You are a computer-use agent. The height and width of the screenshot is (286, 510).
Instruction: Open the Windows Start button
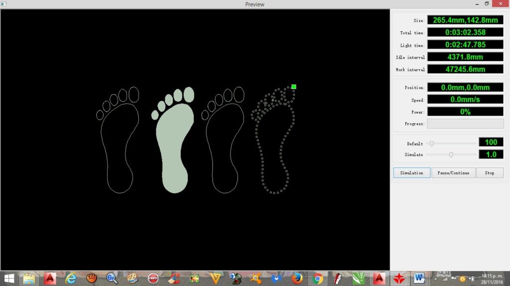(9, 279)
